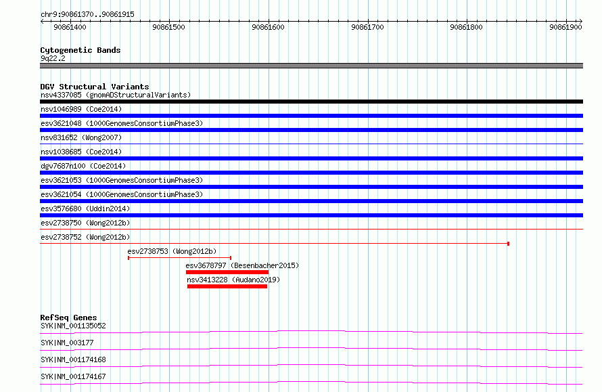This screenshot has height=392, width=602.
Task: Open the esv2738750 (Wong2012b) label
Action: (x=85, y=223)
